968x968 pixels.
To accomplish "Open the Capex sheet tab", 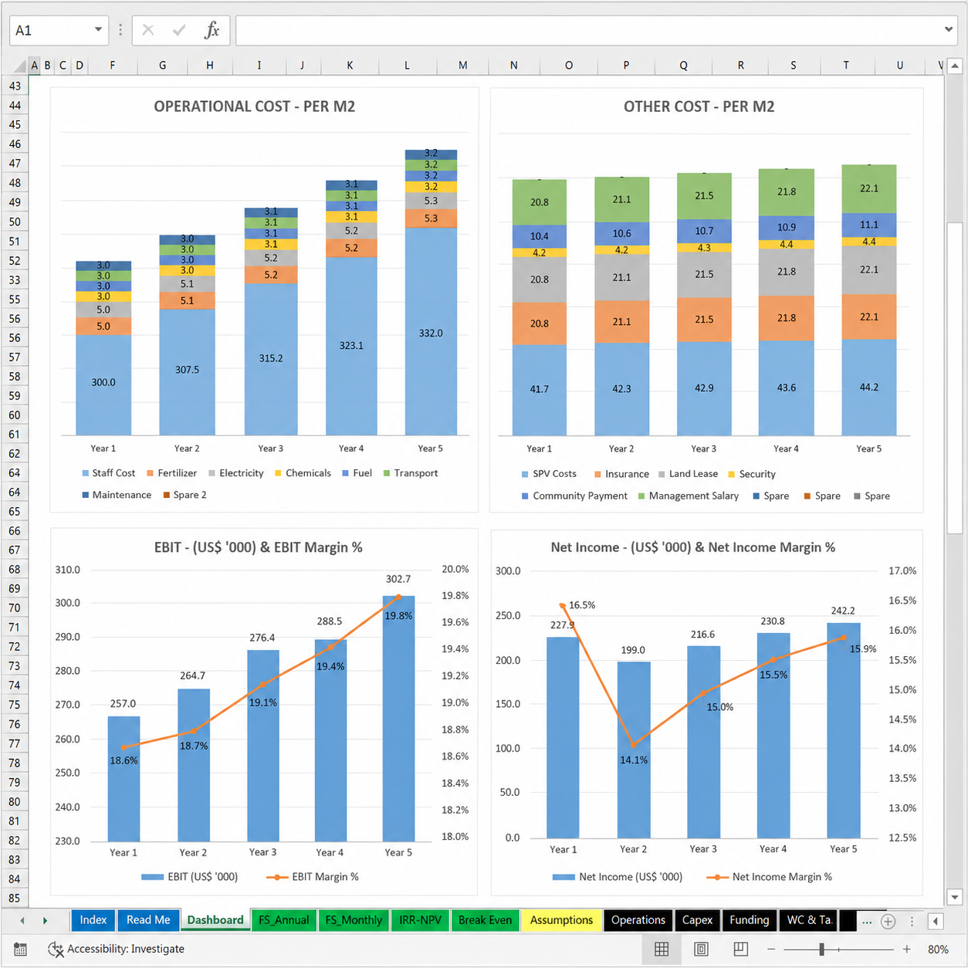I will [697, 920].
